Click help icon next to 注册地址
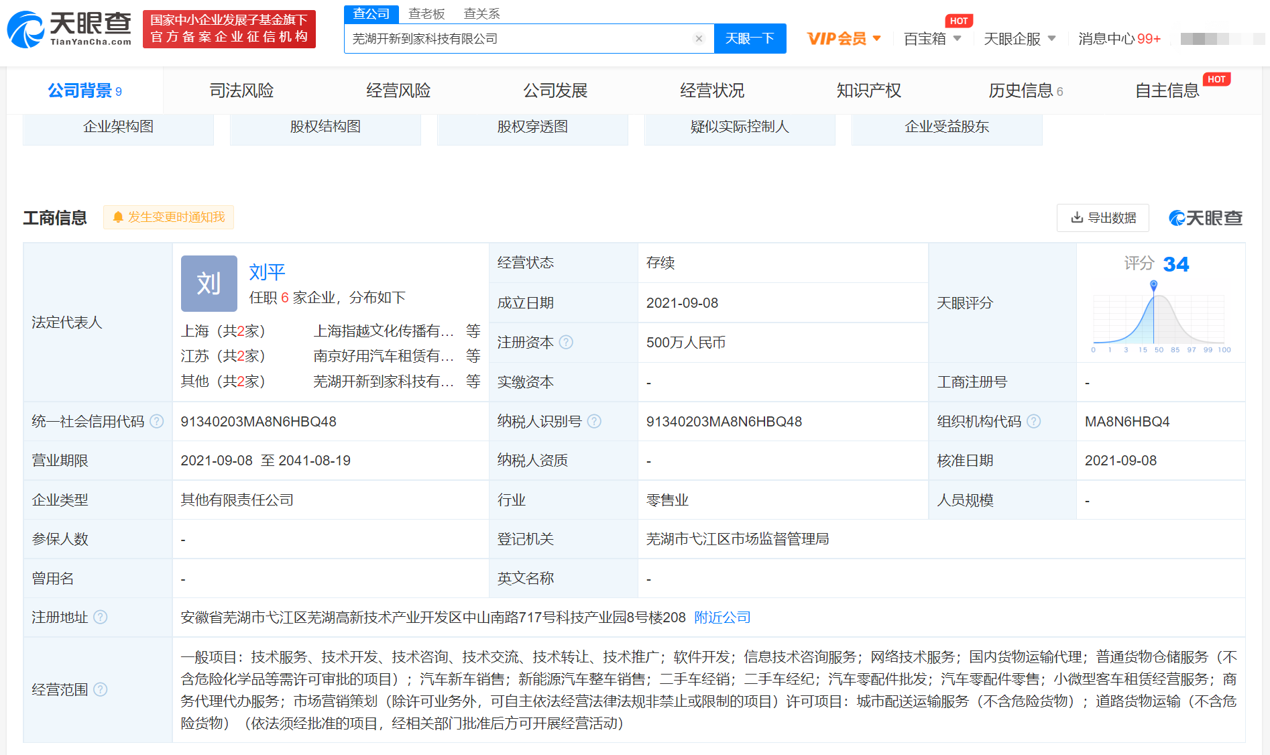The height and width of the screenshot is (755, 1270). pos(101,617)
